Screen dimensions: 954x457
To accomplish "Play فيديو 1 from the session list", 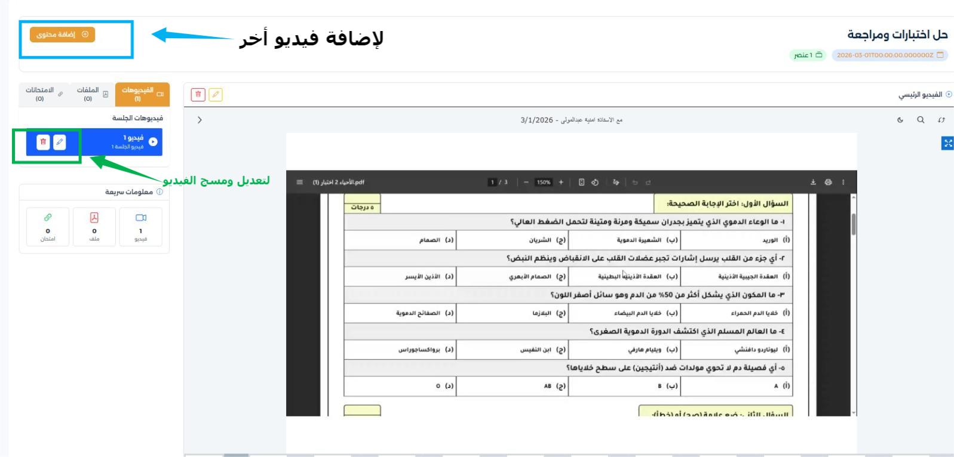I will [153, 142].
